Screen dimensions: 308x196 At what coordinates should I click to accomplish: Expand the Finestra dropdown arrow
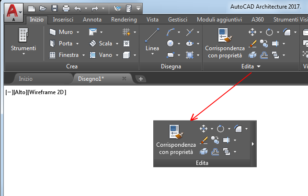[x=83, y=55]
